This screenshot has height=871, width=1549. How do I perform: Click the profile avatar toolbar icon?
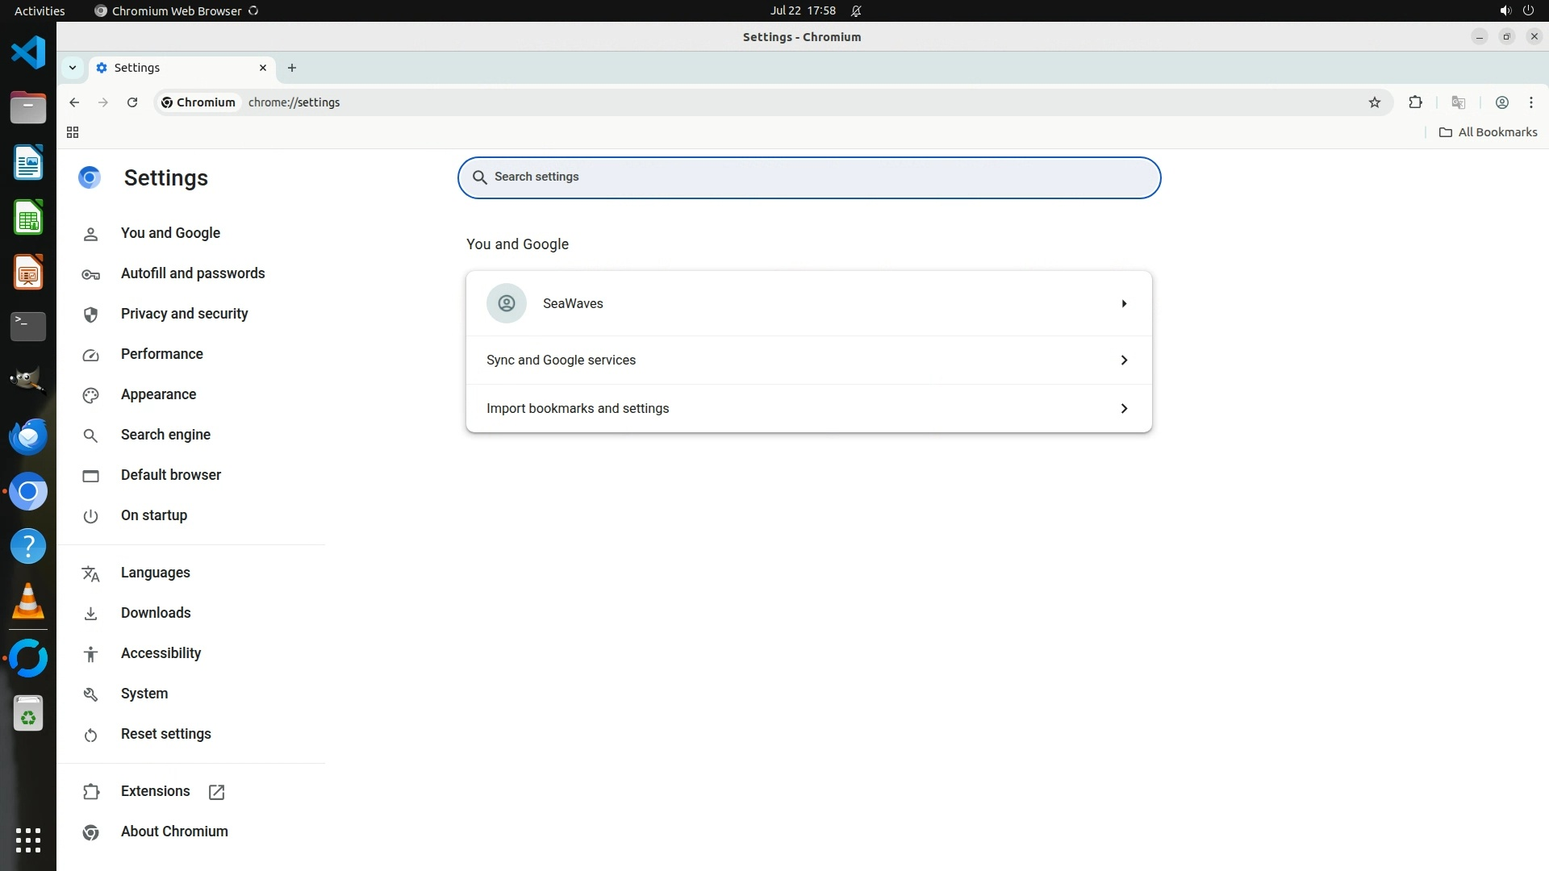(1501, 102)
